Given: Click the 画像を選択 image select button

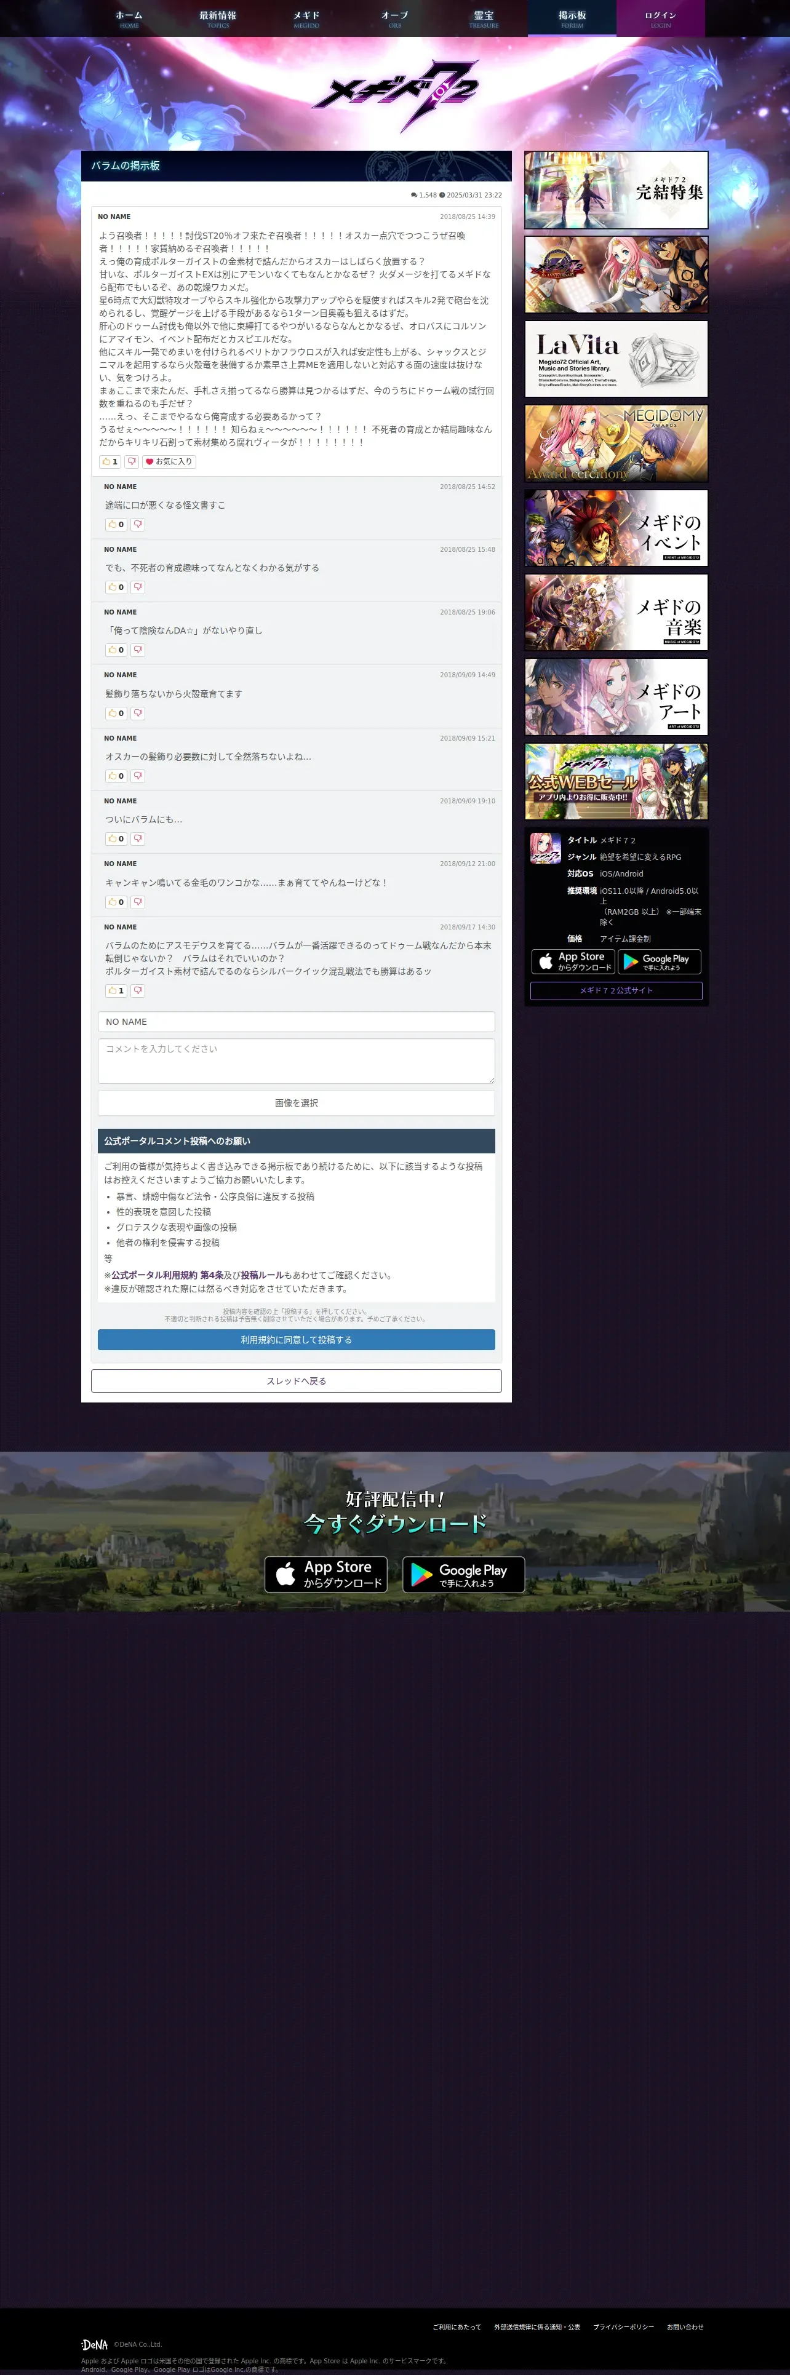Looking at the screenshot, I should [x=296, y=1103].
